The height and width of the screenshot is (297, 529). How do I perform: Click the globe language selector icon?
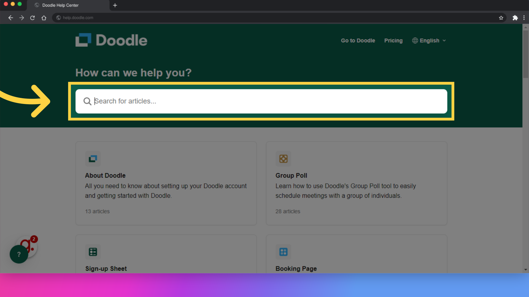[415, 40]
